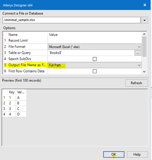
Task: Expand the Output File Name Full Path dropdown
Action: [139, 65]
